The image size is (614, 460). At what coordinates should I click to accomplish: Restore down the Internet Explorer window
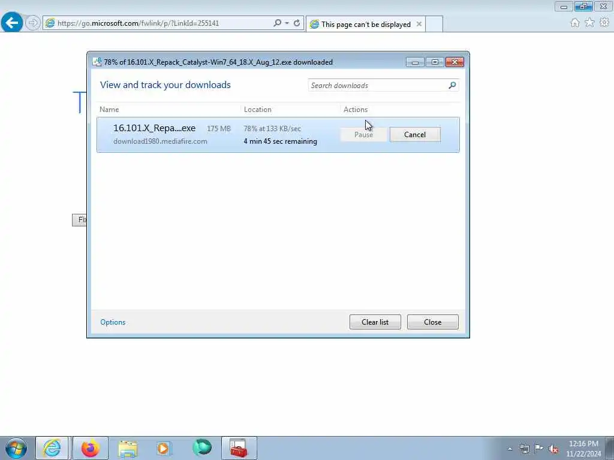pos(583,7)
